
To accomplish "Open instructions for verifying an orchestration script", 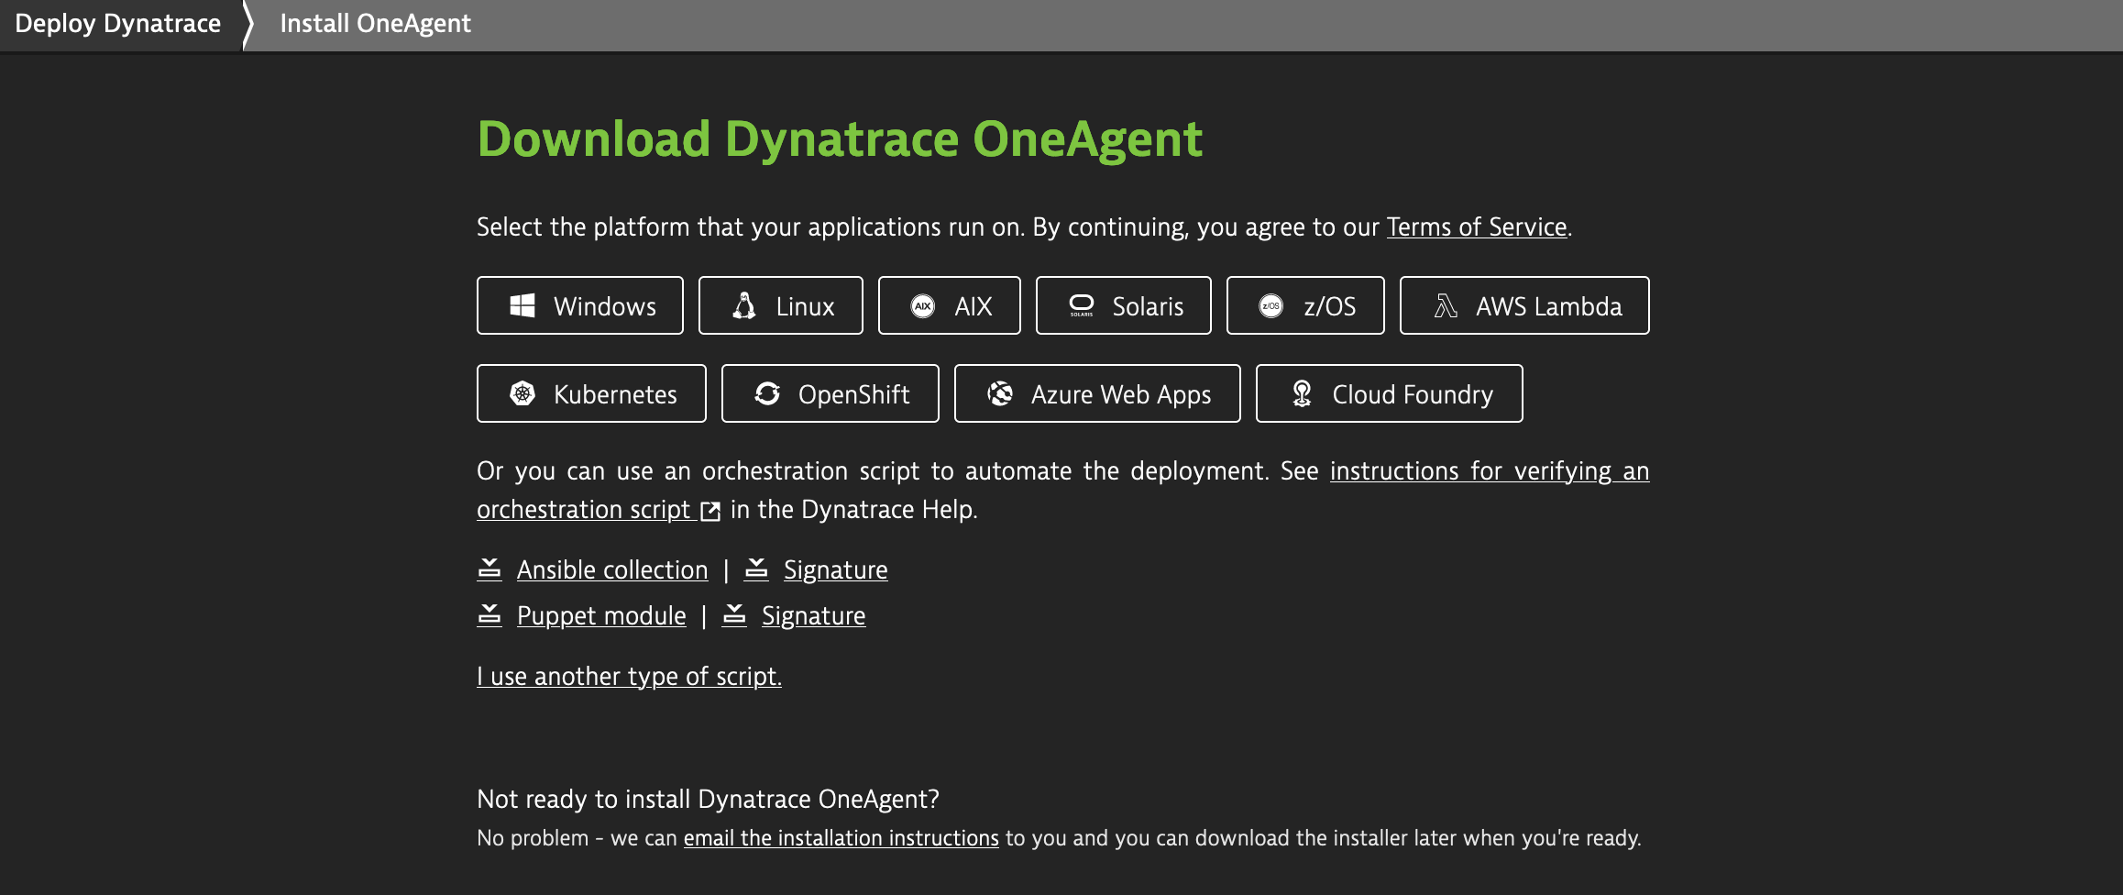I will pos(1490,471).
